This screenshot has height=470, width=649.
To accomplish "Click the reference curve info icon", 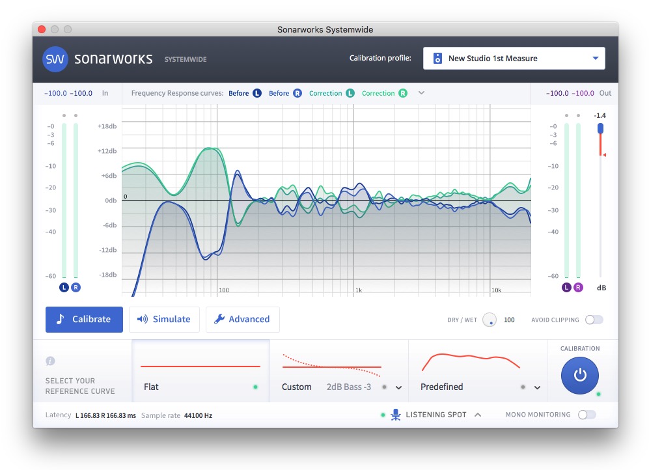I will click(x=50, y=361).
